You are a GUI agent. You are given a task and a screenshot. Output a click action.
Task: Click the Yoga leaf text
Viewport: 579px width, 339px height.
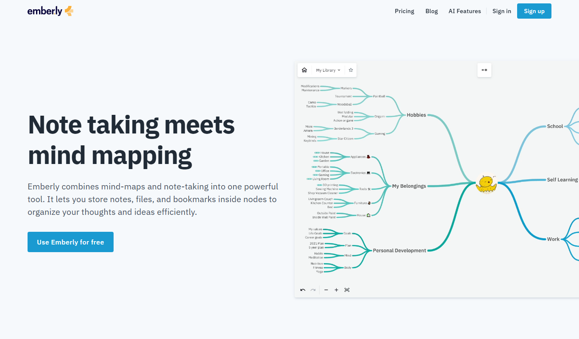[320, 272]
